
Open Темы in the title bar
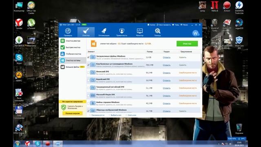[x=175, y=24]
